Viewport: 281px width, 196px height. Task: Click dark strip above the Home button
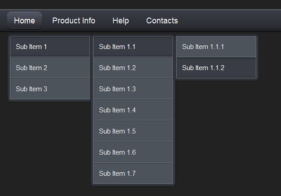(x=24, y=4)
